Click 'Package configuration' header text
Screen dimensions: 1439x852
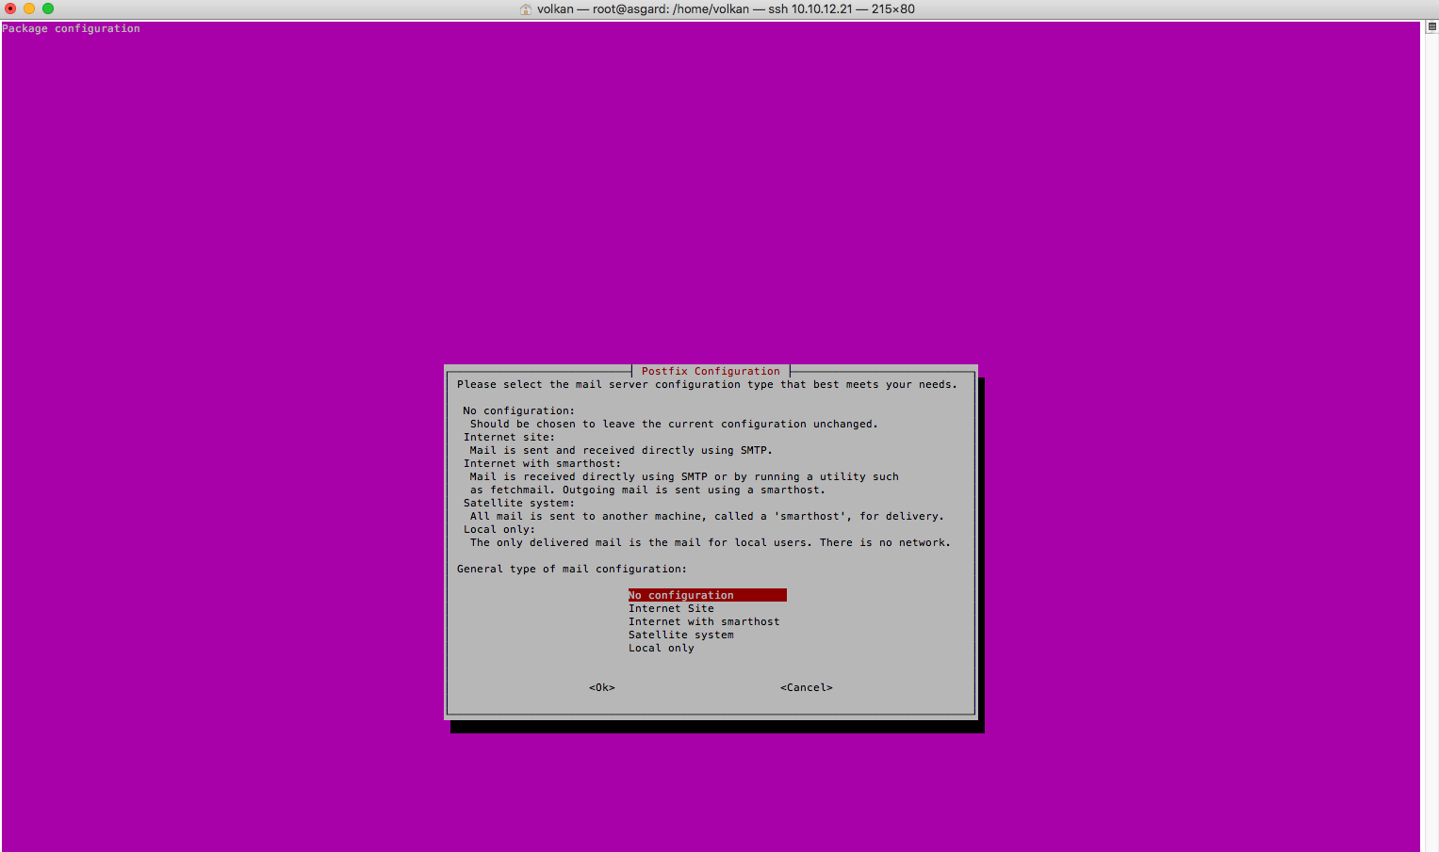point(71,28)
